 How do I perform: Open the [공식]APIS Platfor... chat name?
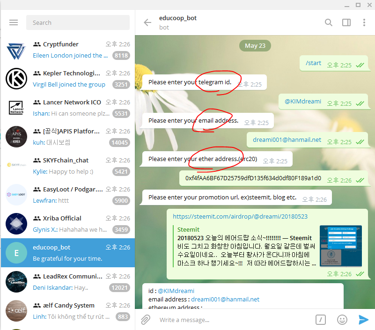pyautogui.click(x=71, y=131)
